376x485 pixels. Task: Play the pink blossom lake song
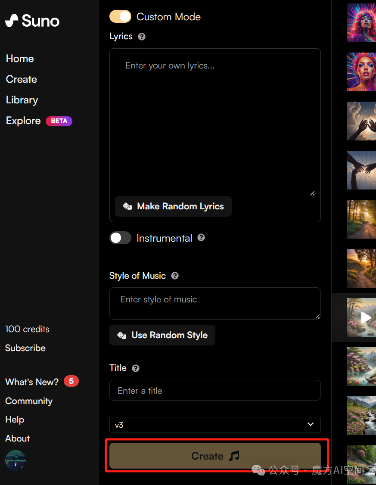coord(366,317)
